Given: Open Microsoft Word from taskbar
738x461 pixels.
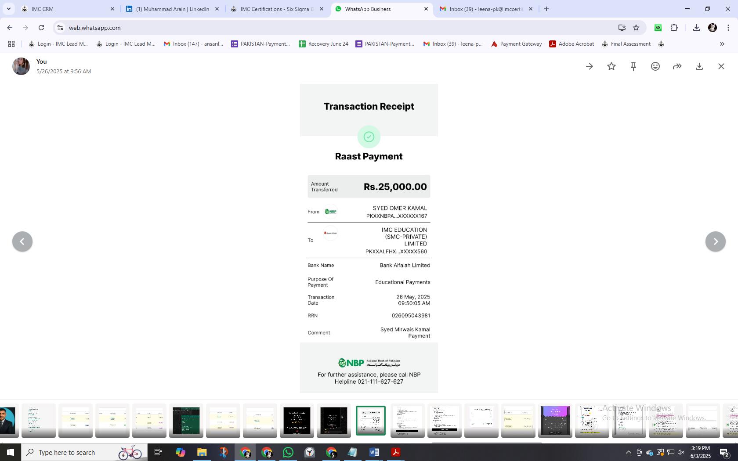Looking at the screenshot, I should tap(374, 452).
